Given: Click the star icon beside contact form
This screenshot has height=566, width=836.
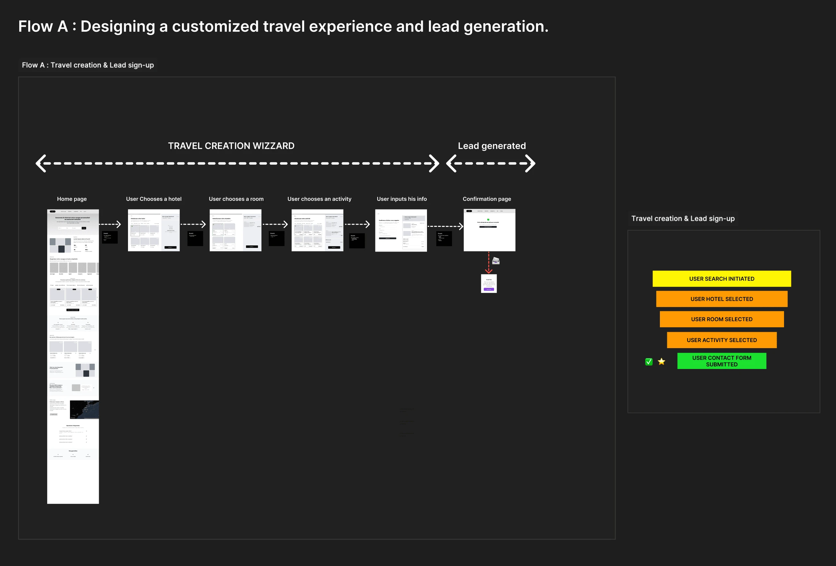Looking at the screenshot, I should [x=662, y=361].
